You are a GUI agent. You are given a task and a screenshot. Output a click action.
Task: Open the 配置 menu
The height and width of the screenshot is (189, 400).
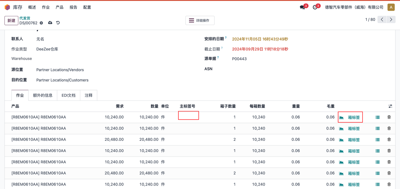pyautogui.click(x=87, y=7)
